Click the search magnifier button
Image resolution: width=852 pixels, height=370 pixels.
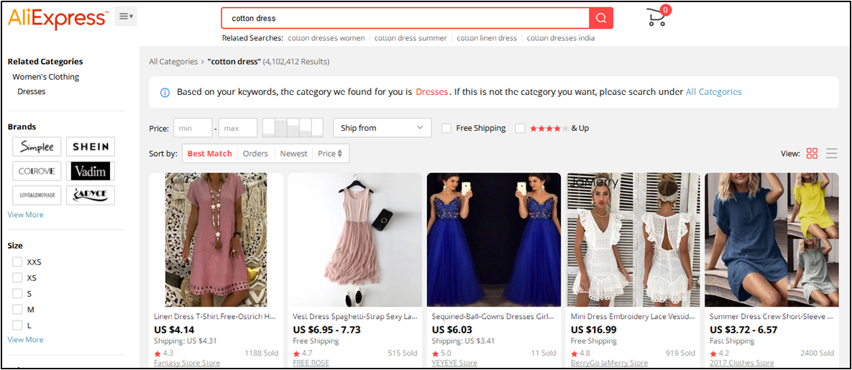click(600, 18)
